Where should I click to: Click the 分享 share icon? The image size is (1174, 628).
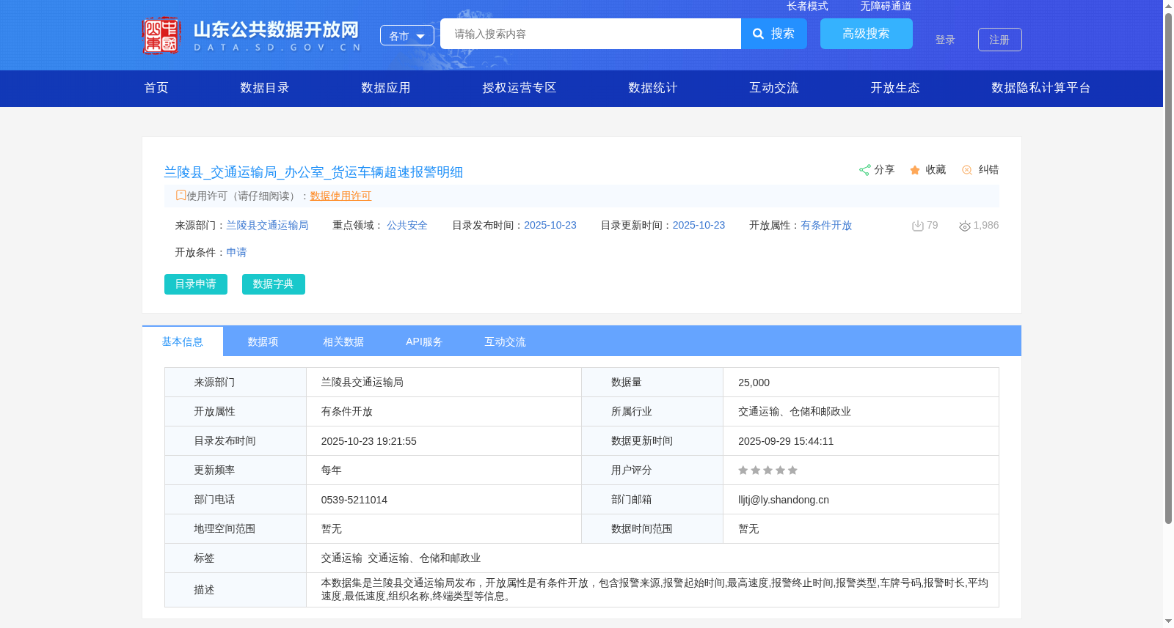[865, 170]
